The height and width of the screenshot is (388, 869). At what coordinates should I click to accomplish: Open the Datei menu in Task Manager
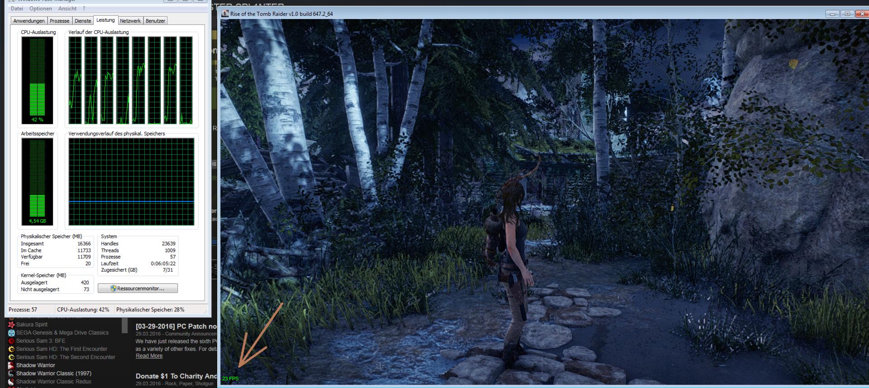tap(17, 9)
